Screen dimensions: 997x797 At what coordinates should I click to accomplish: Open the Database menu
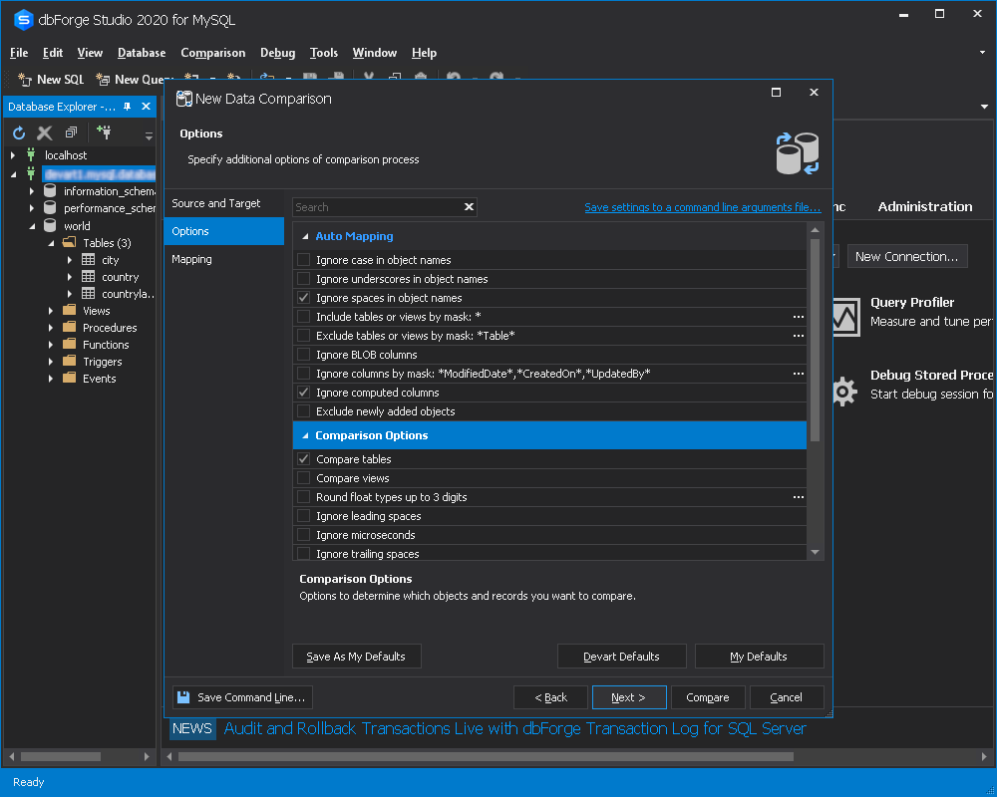coord(142,53)
